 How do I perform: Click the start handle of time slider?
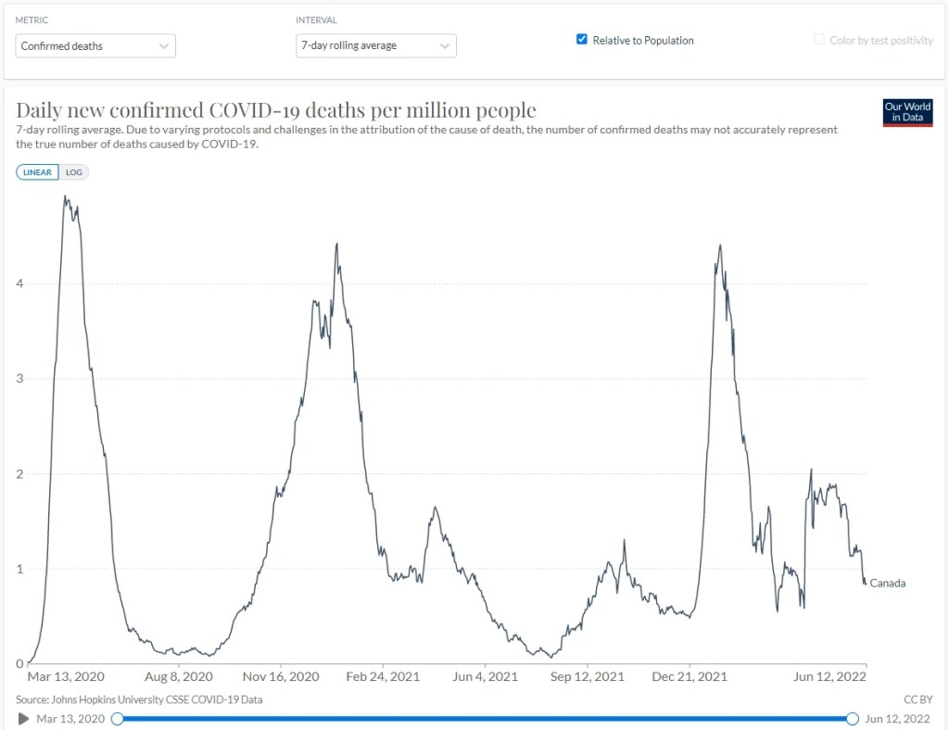(118, 719)
